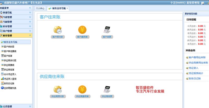Open the 客户费用往来账 link

coord(197,58)
